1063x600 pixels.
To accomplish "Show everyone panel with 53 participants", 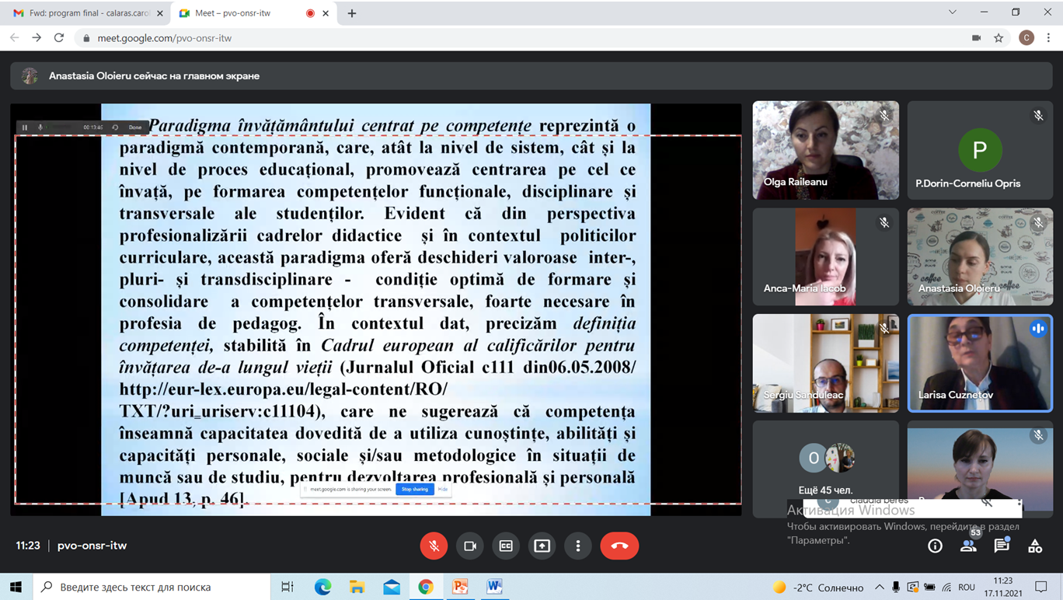I will tap(968, 546).
